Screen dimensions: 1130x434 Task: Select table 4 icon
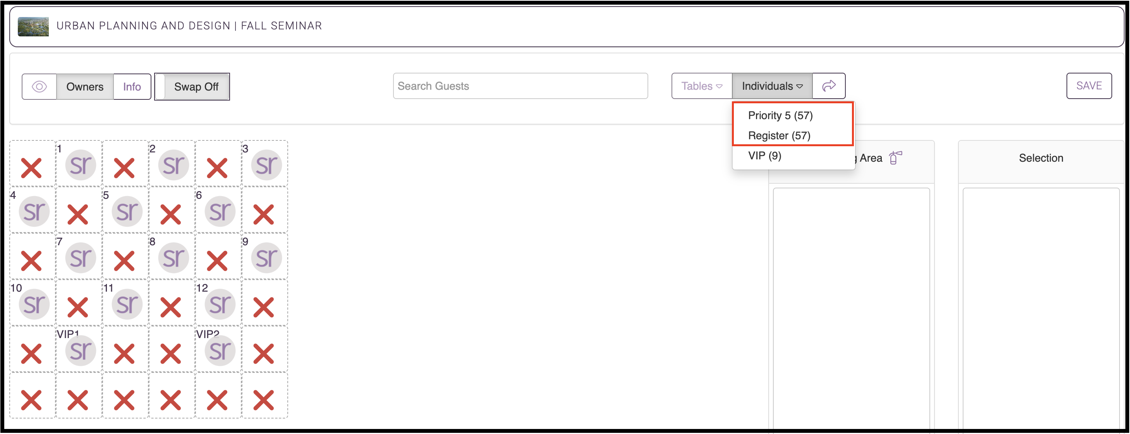[x=34, y=212]
